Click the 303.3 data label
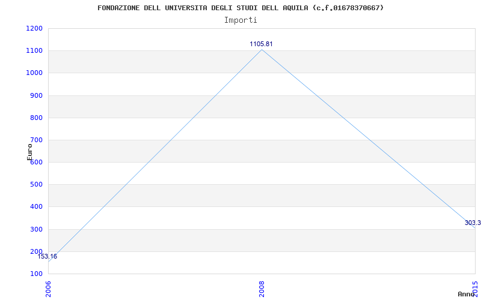 pyautogui.click(x=473, y=223)
